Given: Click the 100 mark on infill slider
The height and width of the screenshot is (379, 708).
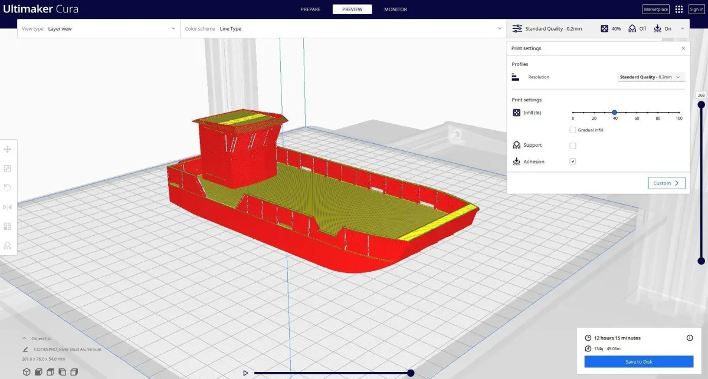Looking at the screenshot, I should 678,118.
